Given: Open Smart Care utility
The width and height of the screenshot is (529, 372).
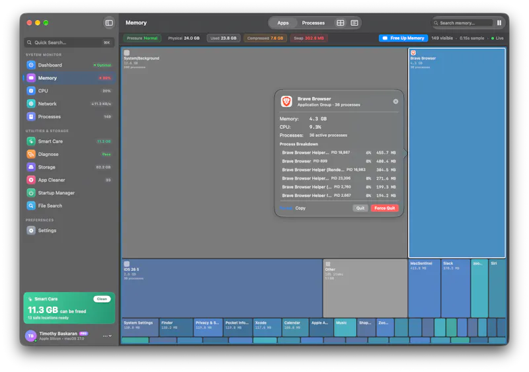Looking at the screenshot, I should 69,141.
